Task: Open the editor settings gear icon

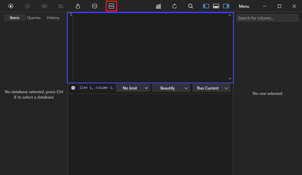Action: coord(73,88)
